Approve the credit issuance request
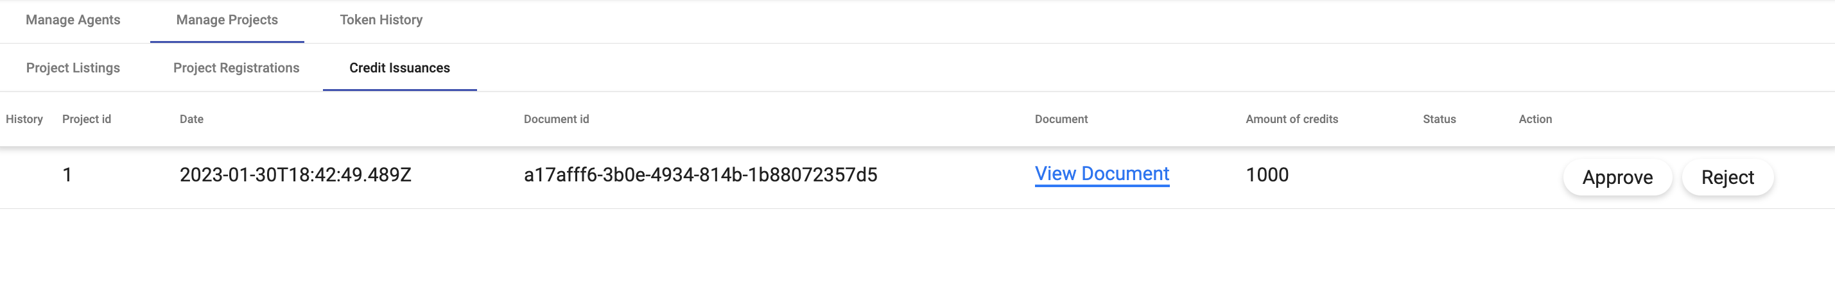Screen dimensions: 1835x282 pos(1617,178)
